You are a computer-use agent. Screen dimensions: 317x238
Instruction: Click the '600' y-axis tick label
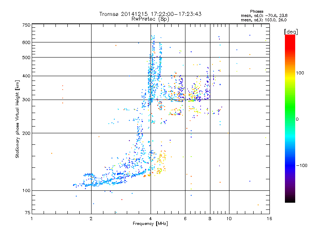[26, 42]
